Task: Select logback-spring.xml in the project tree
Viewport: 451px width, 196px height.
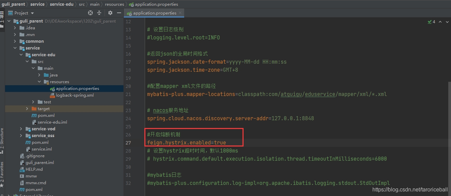Action: [75, 95]
